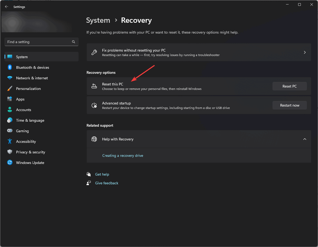
Task: Select the Gaming controller icon
Action: pos(10,131)
